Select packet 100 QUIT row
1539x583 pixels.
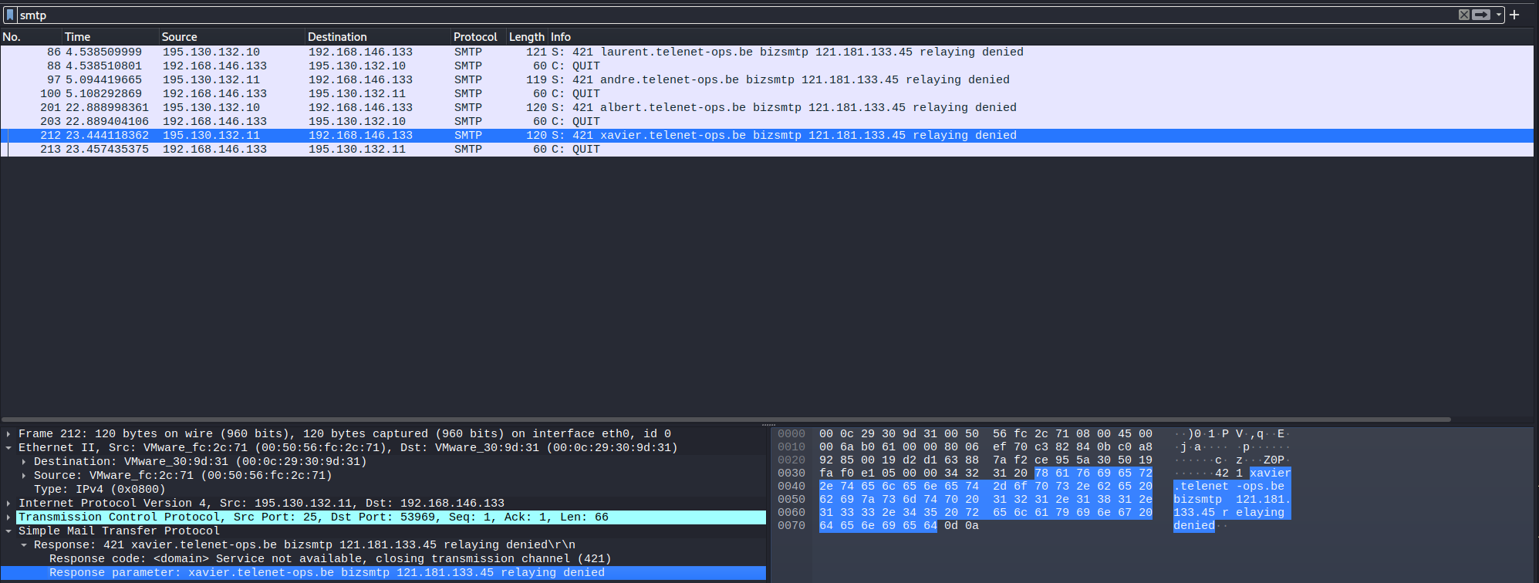pos(767,94)
